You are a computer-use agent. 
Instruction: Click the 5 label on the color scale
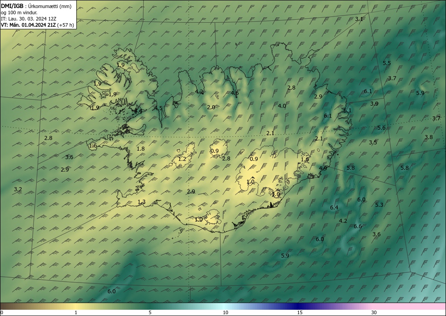pos(150,312)
